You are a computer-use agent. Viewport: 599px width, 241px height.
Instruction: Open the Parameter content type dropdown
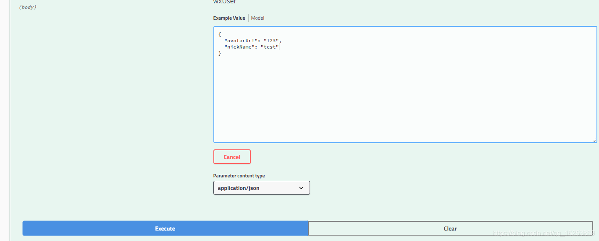[x=261, y=188]
